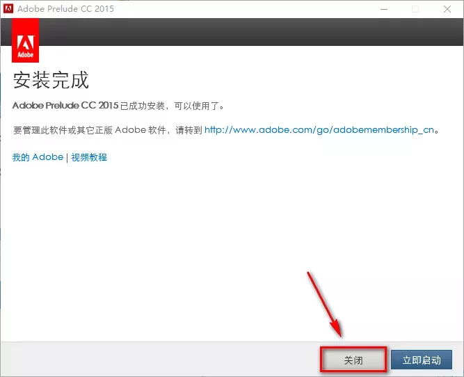Click the 要管理此软件 instruction text
The image size is (464, 377).
pyautogui.click(x=108, y=129)
